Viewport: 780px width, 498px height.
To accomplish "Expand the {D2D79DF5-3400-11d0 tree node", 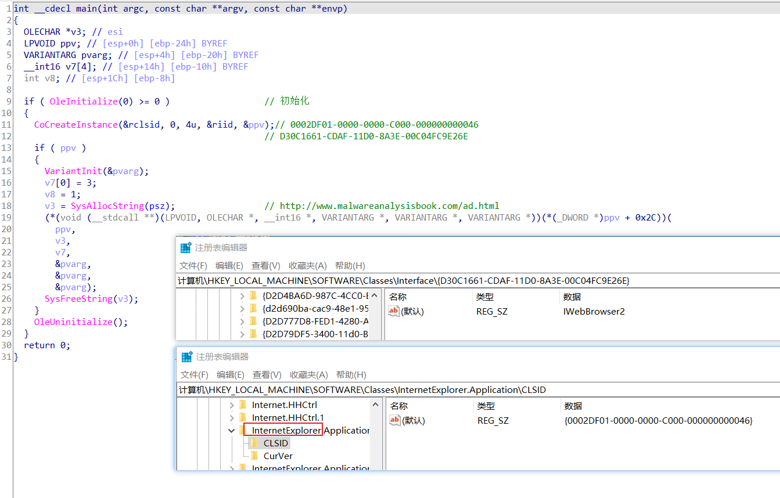I will 242,334.
